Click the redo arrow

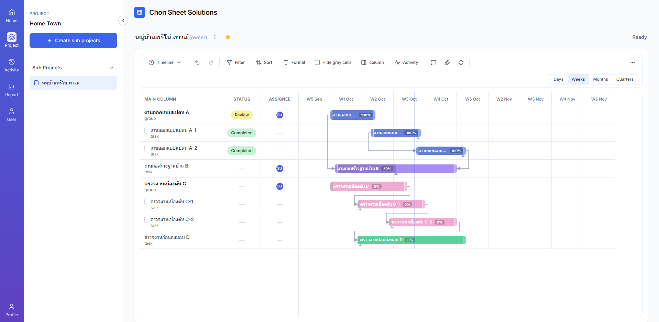pyautogui.click(x=211, y=62)
